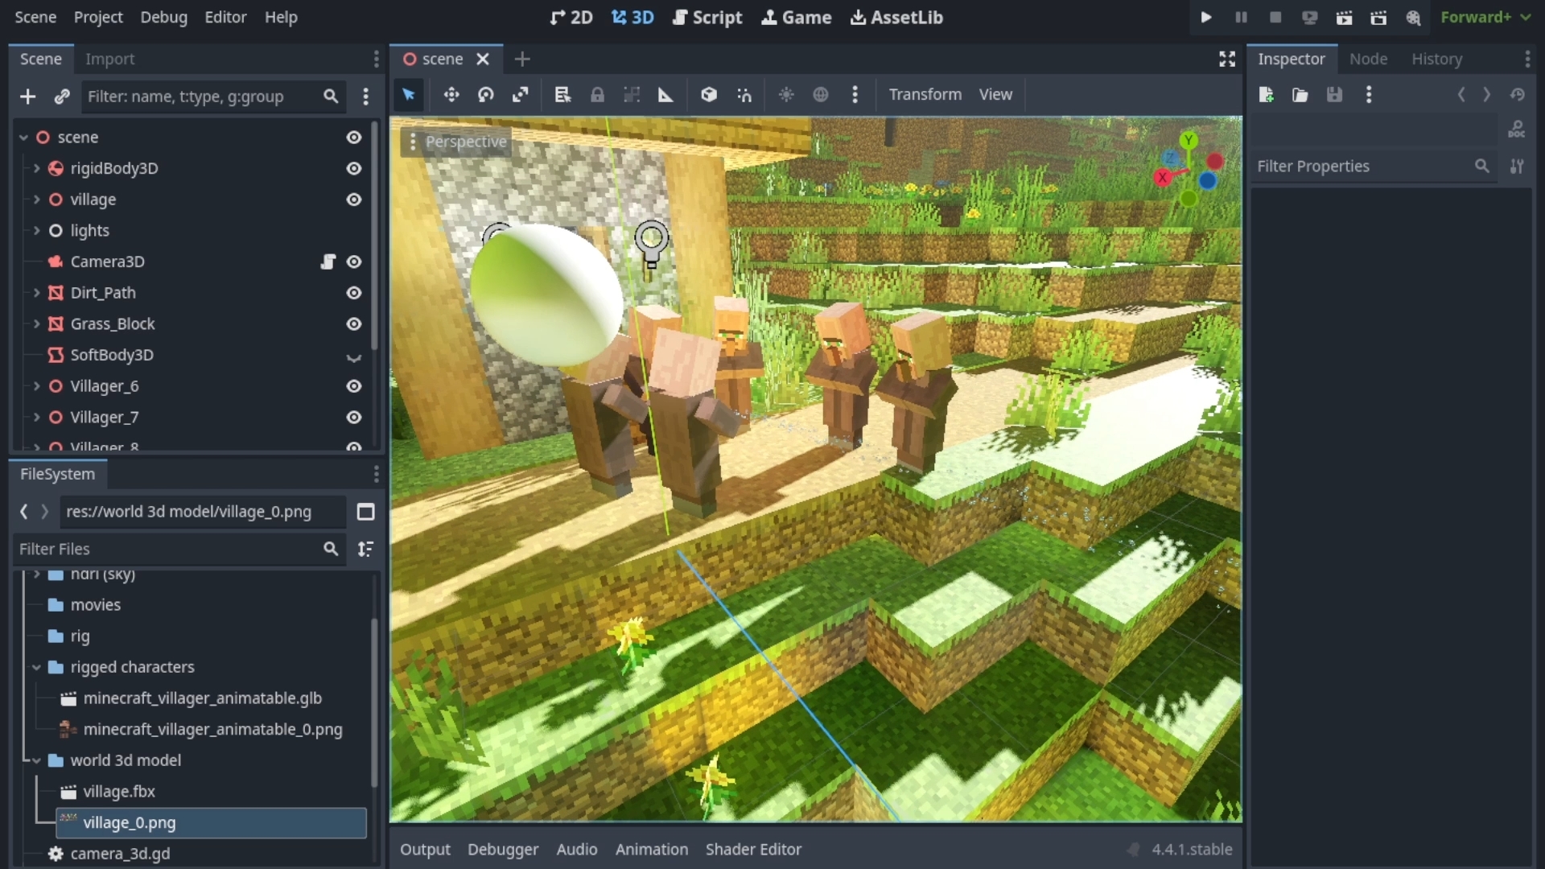
Task: Save the edited resource disk icon
Action: pyautogui.click(x=1335, y=95)
